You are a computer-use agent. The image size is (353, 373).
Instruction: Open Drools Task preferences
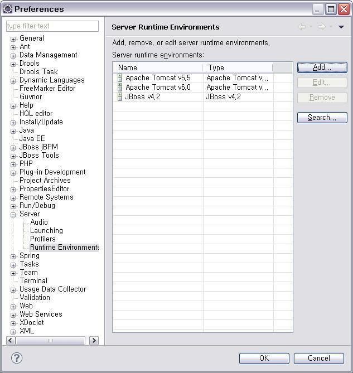[38, 71]
